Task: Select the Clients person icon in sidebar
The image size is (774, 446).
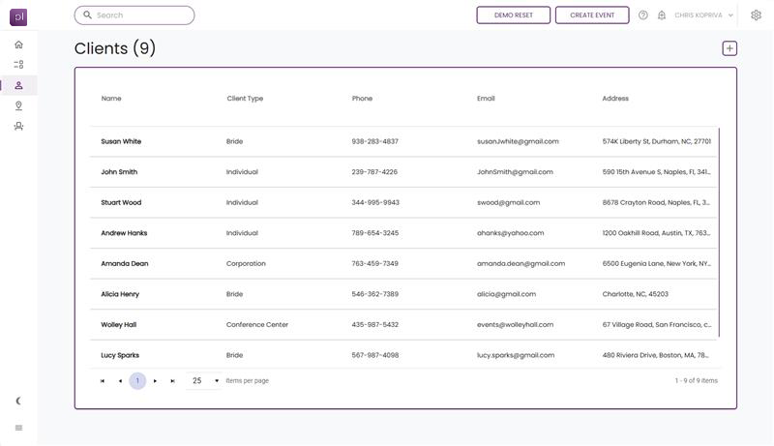Action: (x=18, y=85)
